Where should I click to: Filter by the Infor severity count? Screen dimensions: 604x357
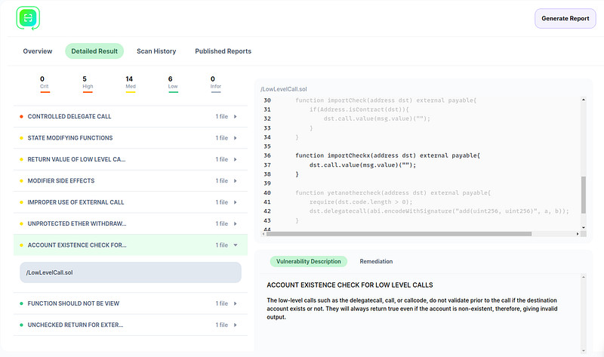pos(215,82)
